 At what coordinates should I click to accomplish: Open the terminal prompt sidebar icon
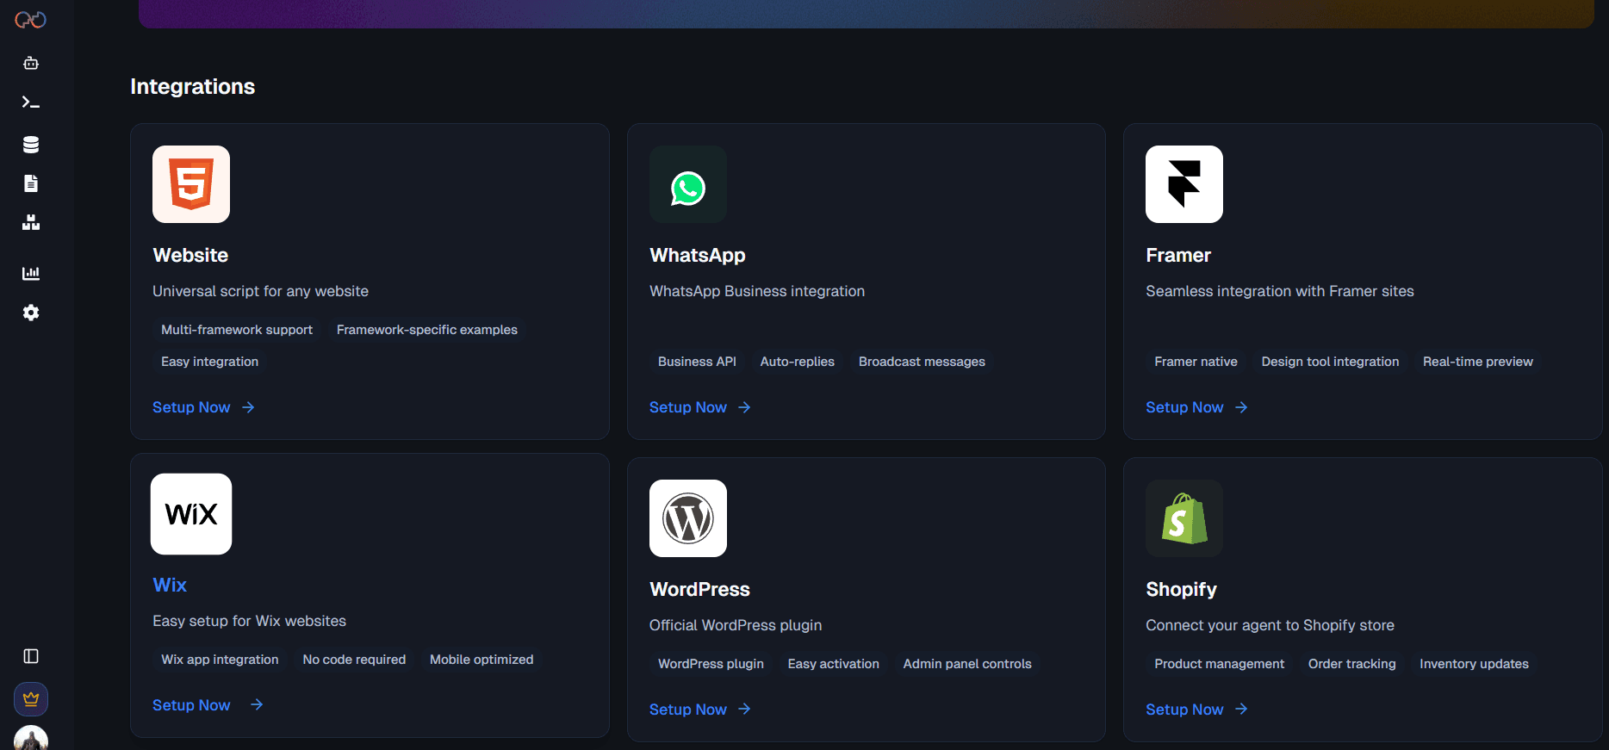31,102
